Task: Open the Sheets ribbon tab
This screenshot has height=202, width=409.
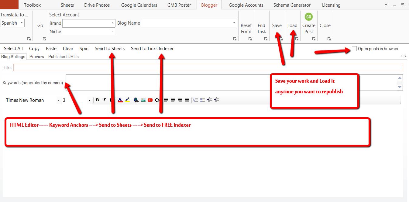Action: coord(67,5)
